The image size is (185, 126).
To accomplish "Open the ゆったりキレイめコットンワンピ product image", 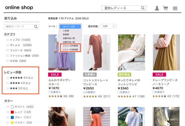I will (132, 52).
